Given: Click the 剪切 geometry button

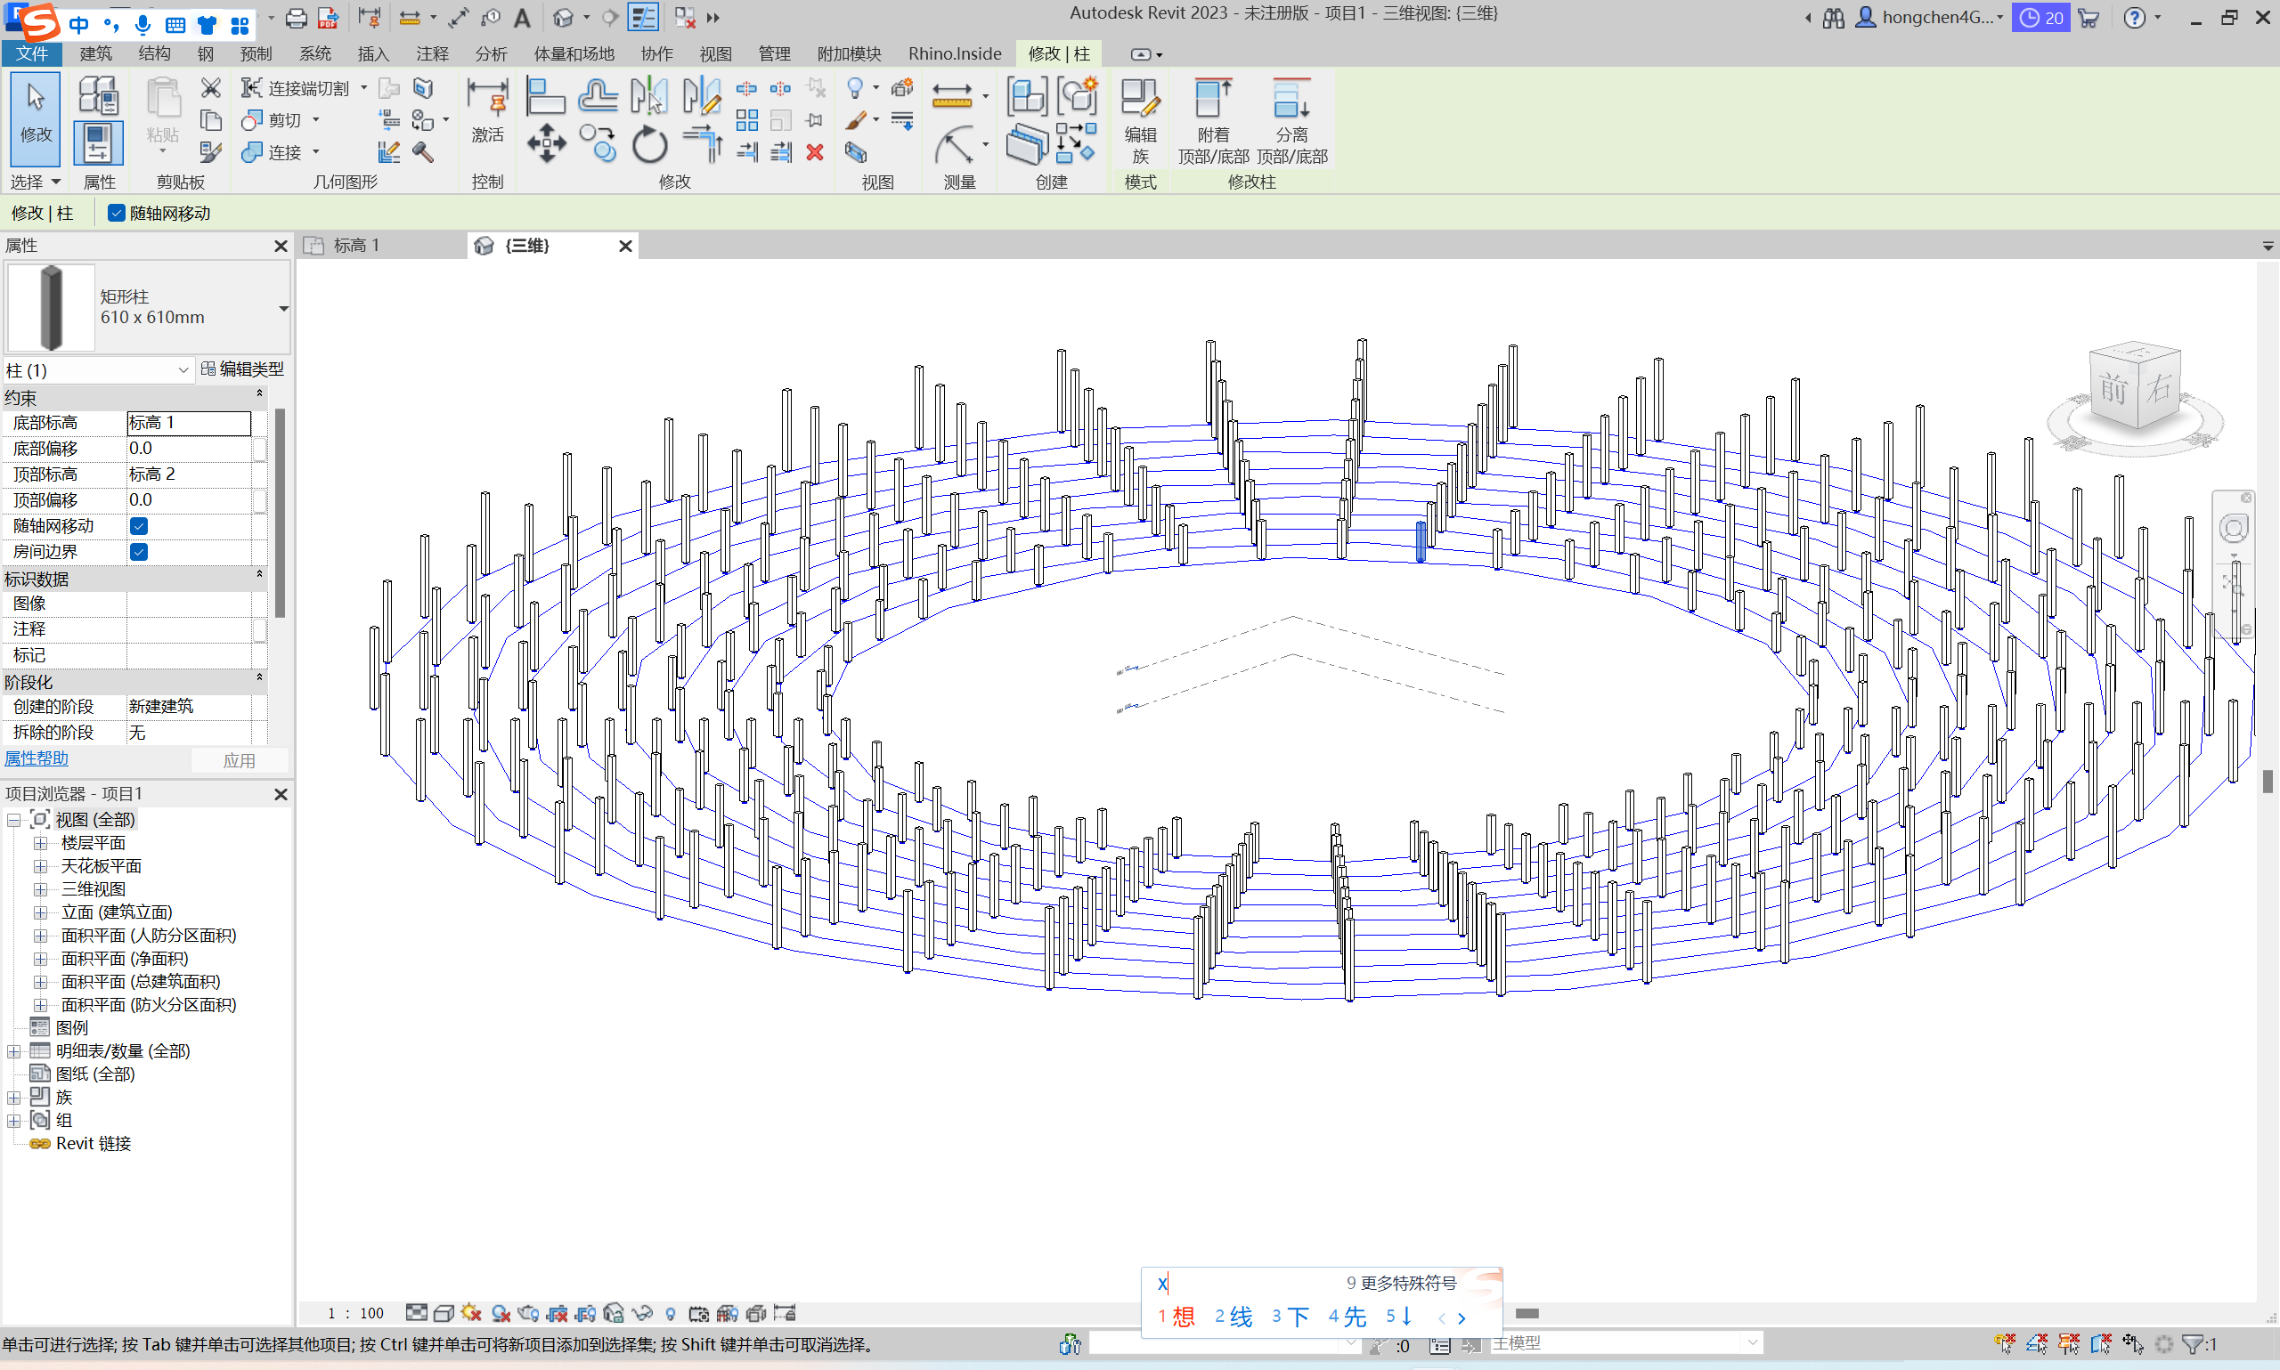Looking at the screenshot, I should point(273,120).
